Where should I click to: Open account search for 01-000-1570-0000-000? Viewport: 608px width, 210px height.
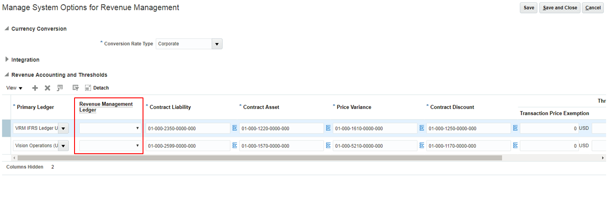pyautogui.click(x=328, y=146)
